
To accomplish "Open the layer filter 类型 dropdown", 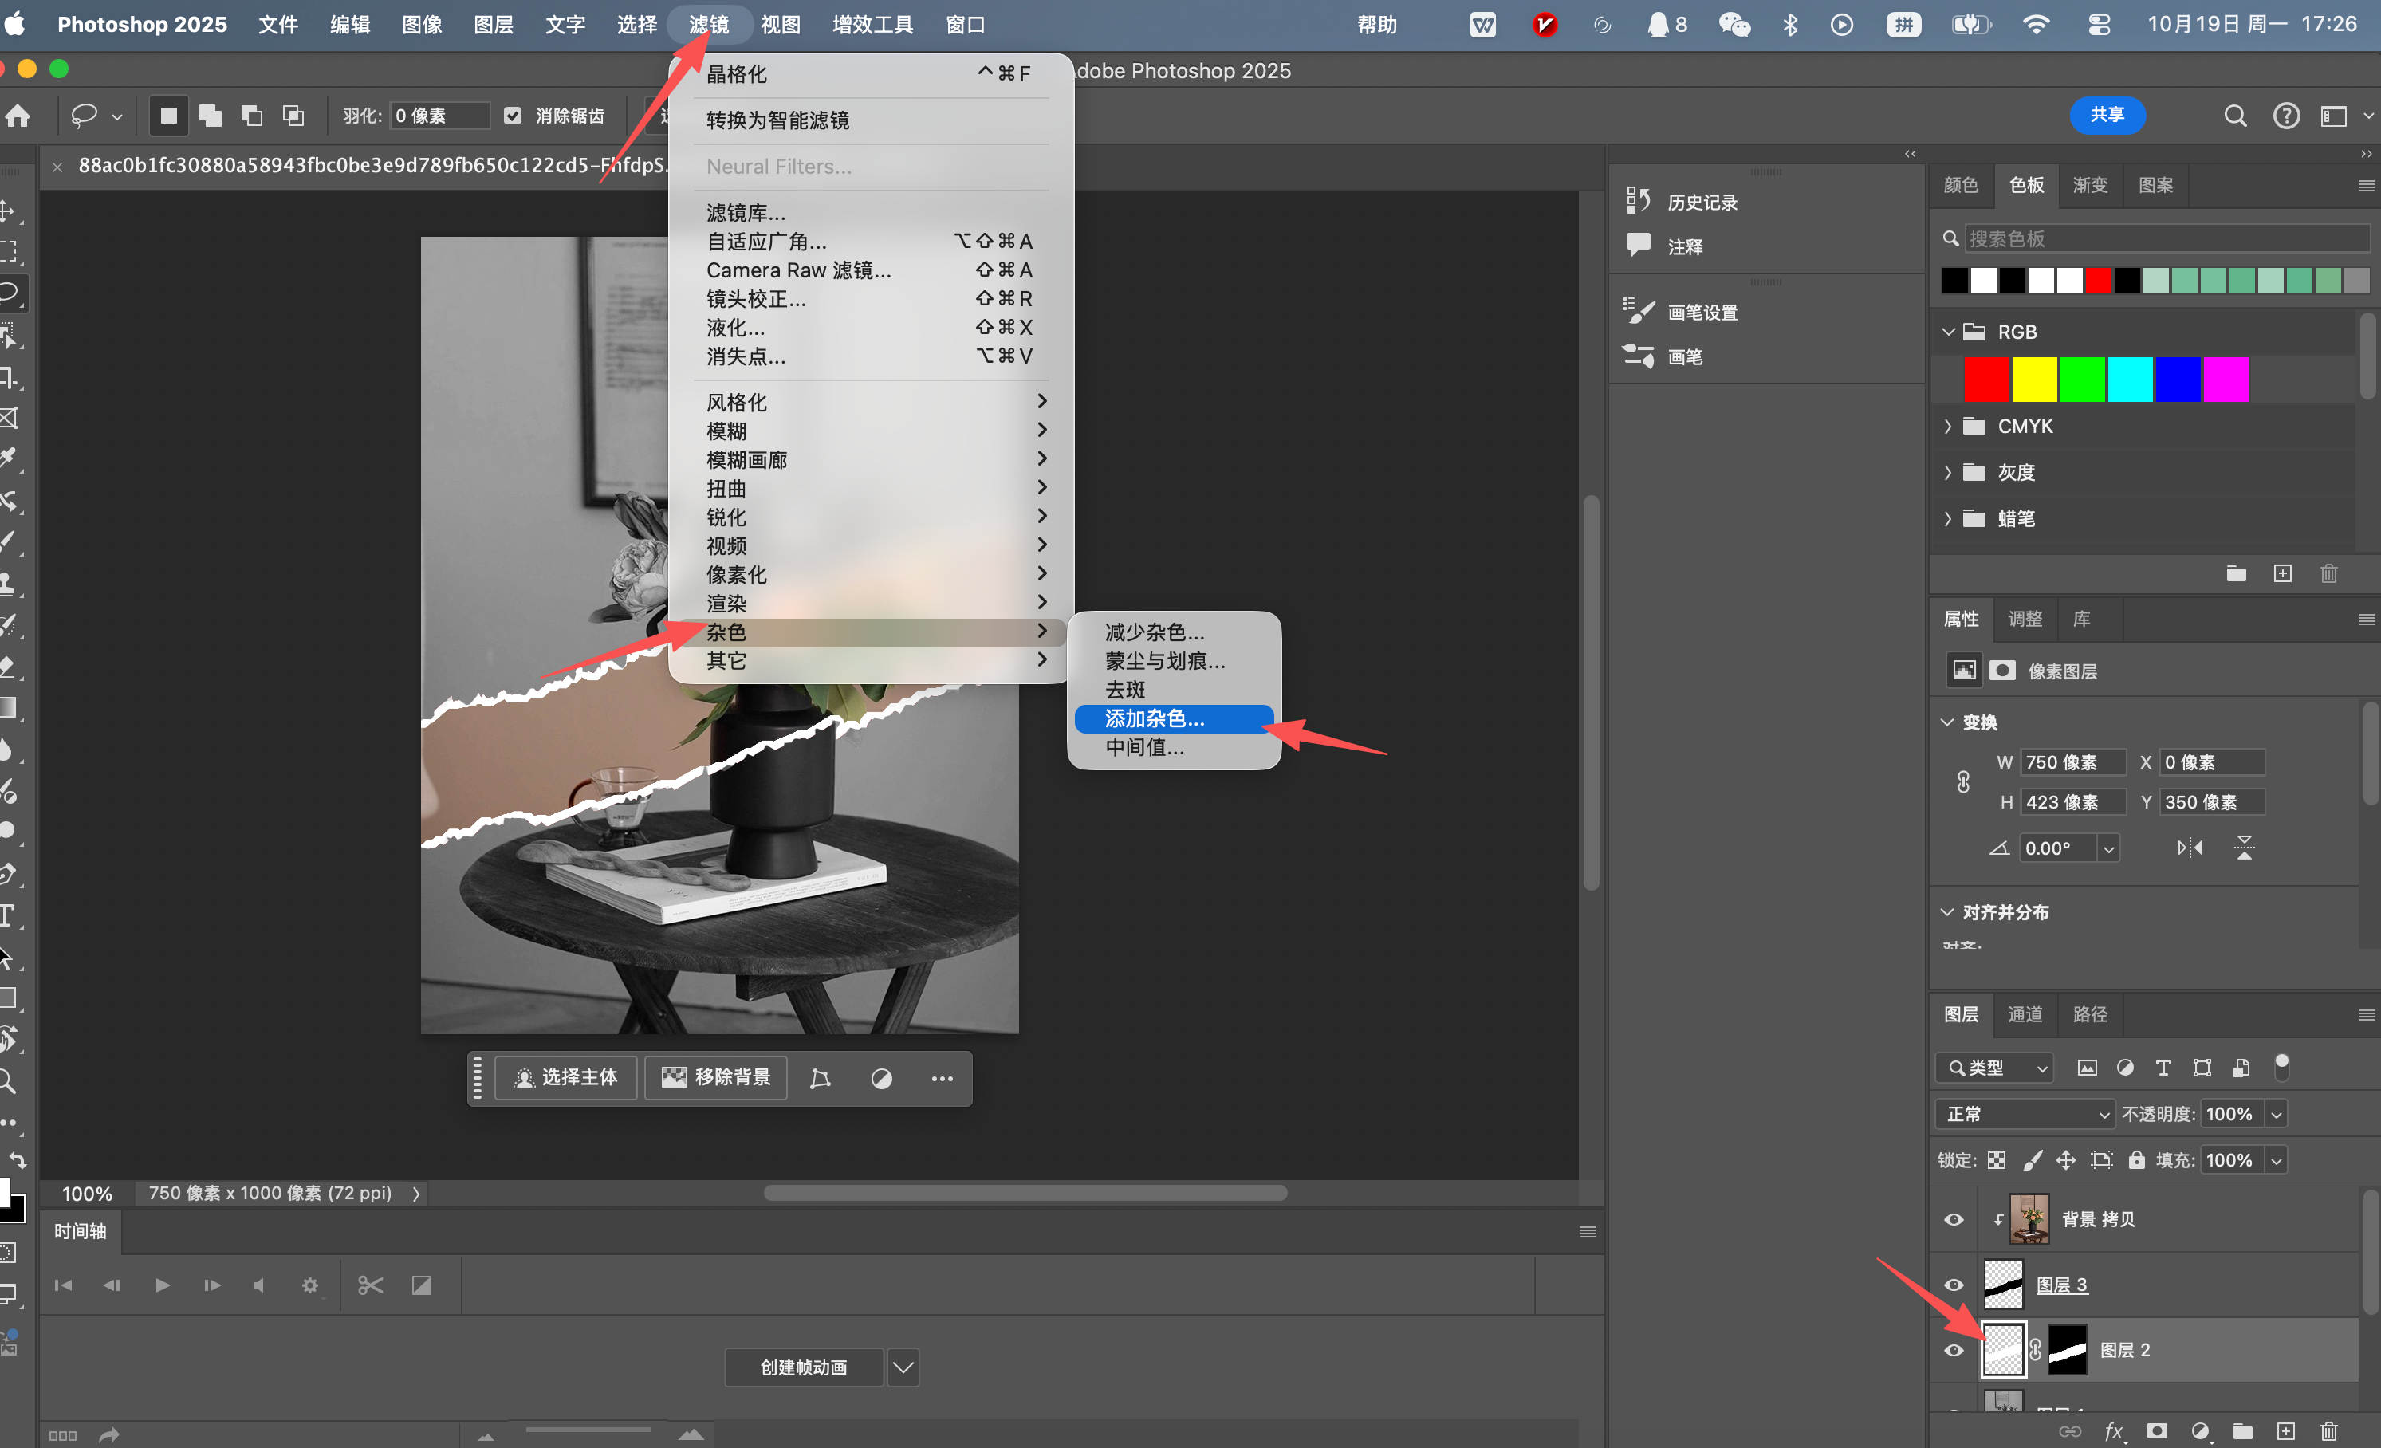I will 1993,1068.
